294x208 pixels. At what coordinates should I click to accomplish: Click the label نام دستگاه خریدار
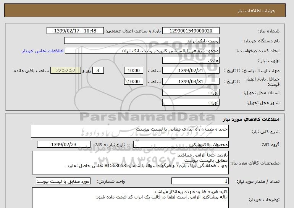tap(262, 41)
